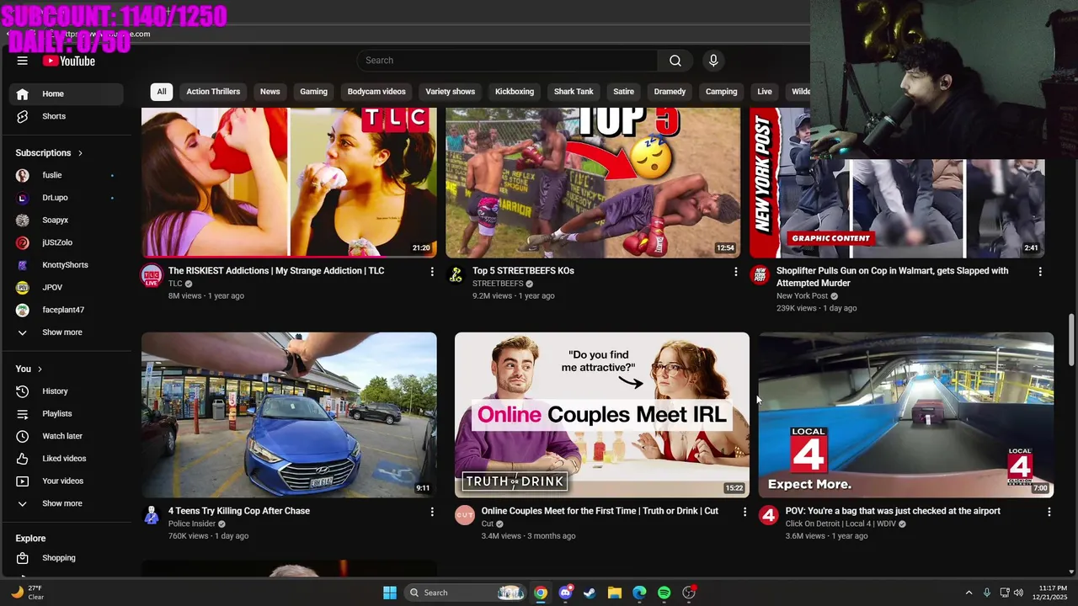Select the Live chip
Screen dimensions: 1078x606
click(x=765, y=92)
